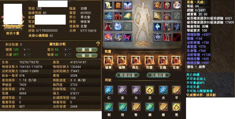Select the blue 仁 rune icon
Screen dimensions: 235x119
click(x=109, y=90)
